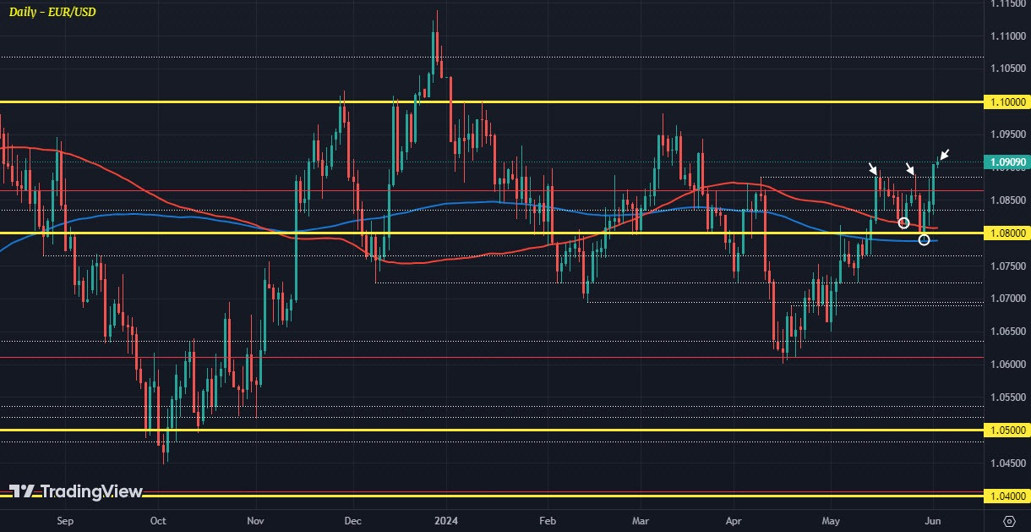1031x532 pixels.
Task: Click the Mar label on time axis
Action: (641, 522)
